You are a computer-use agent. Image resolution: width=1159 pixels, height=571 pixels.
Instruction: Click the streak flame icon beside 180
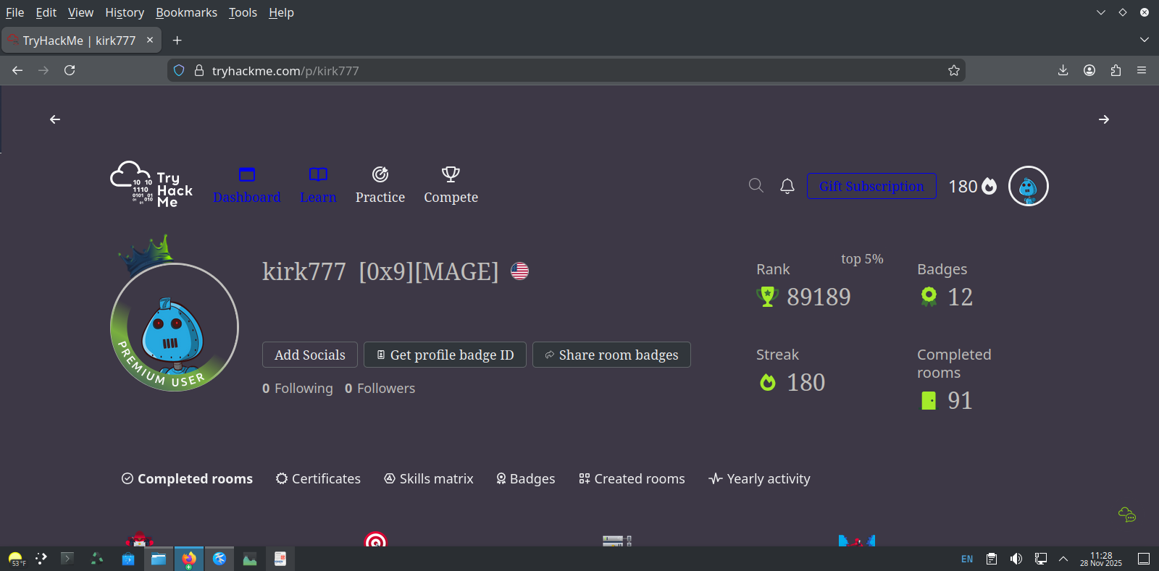point(989,186)
